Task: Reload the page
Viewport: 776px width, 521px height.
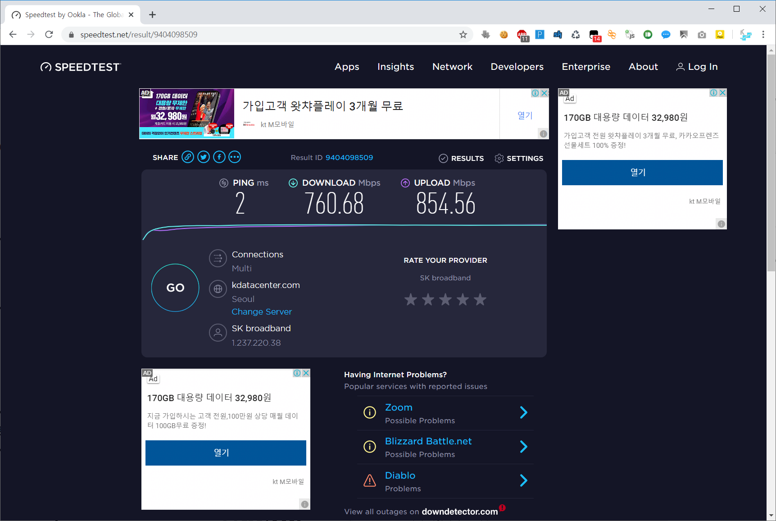Action: (x=49, y=35)
